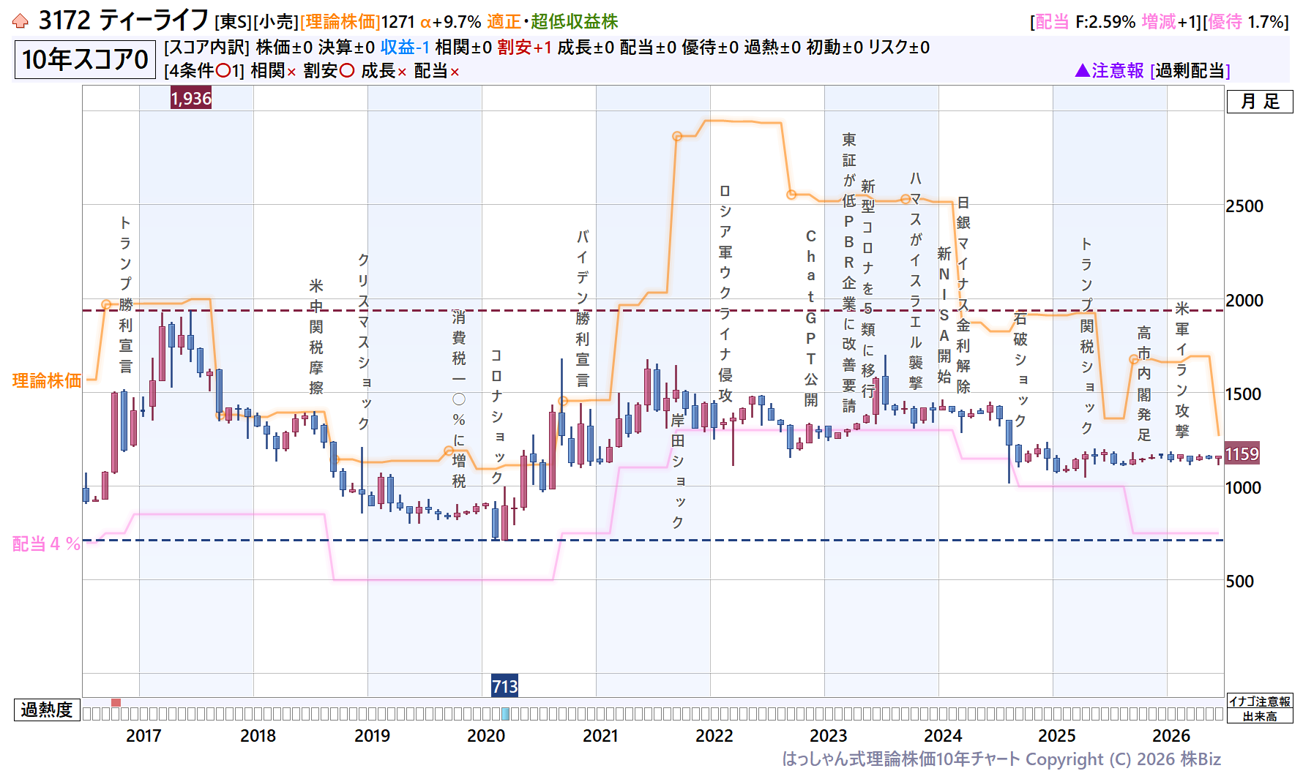Click the 超低収益株 classification text
Screen dimensions: 1303x771
point(575,22)
